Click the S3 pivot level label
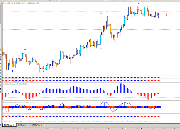Image resolution: width=180 pixels, height=129 pixels. [101, 48]
